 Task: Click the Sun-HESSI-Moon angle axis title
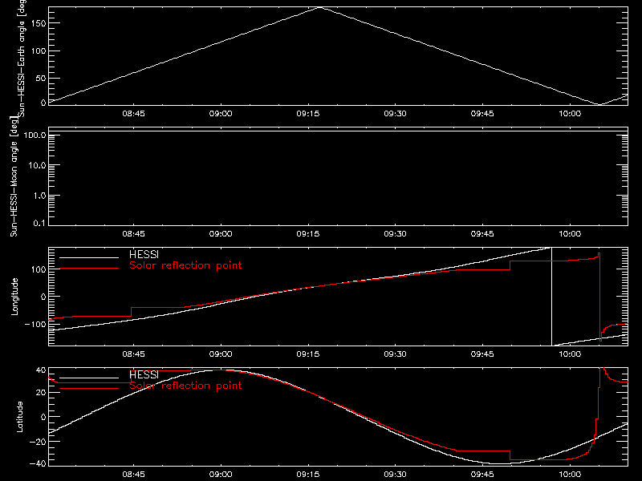14,176
